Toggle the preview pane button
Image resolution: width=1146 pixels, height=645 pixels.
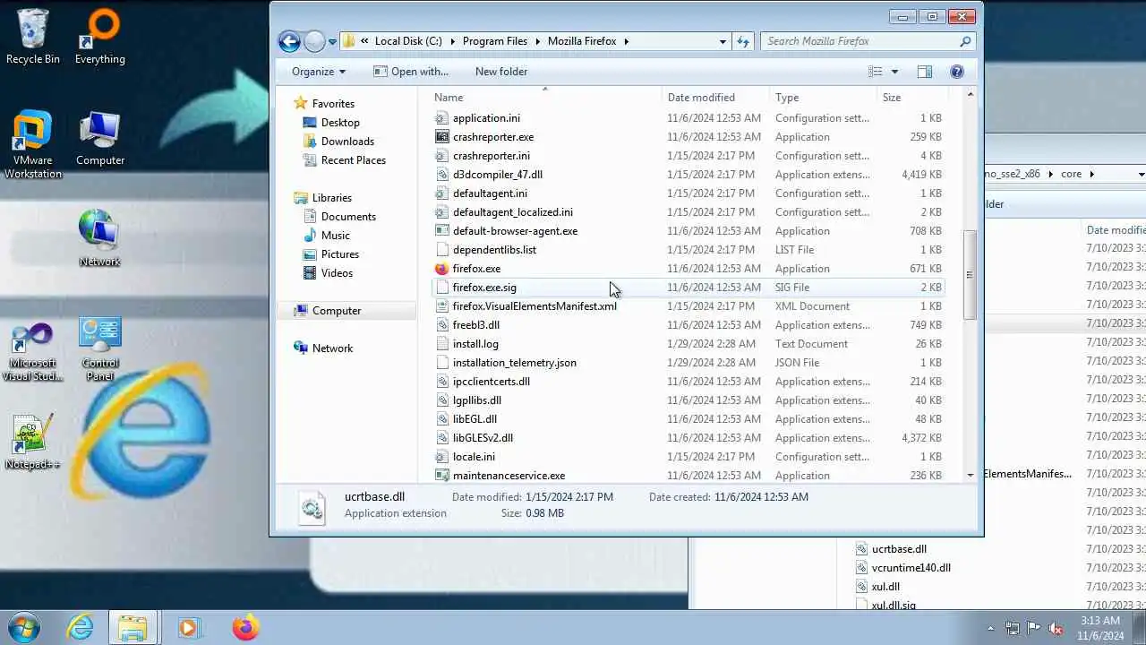(x=925, y=72)
